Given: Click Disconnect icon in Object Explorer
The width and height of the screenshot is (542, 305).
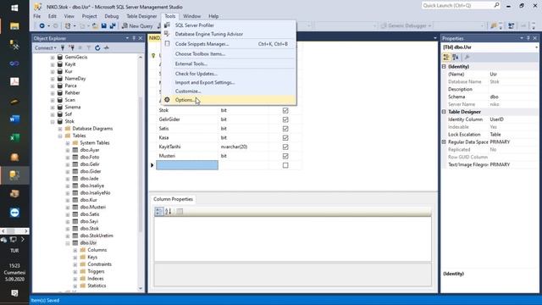Looking at the screenshot, I should (x=71, y=48).
